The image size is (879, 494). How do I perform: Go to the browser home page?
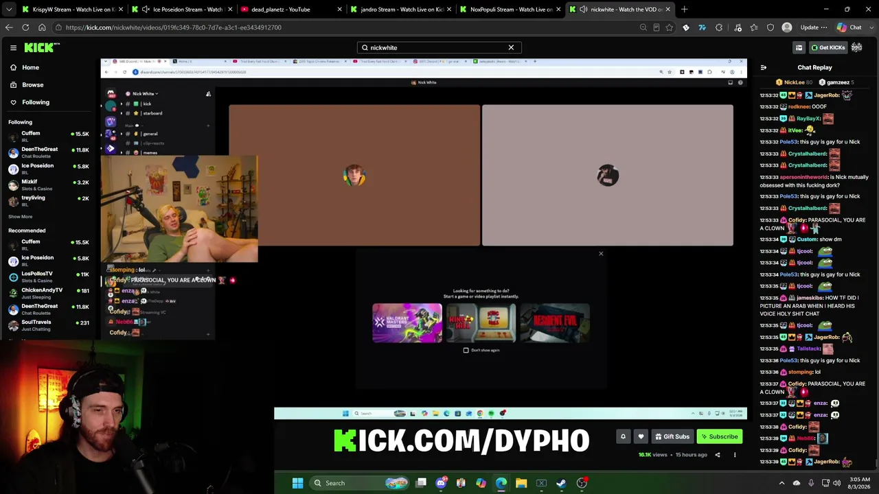[x=42, y=27]
